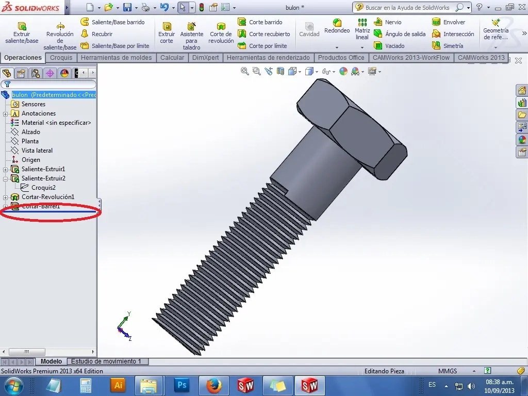Screen dimensions: 528x396
Task: Open Geometría de referencia dropdown arrow
Action: point(496,47)
